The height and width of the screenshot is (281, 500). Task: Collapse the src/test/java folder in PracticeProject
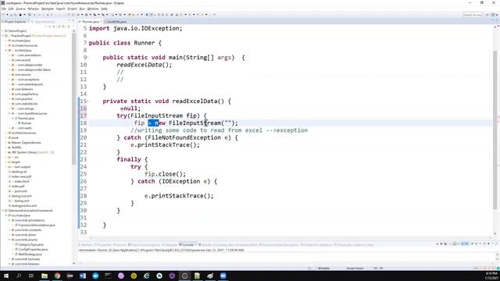pos(6,50)
